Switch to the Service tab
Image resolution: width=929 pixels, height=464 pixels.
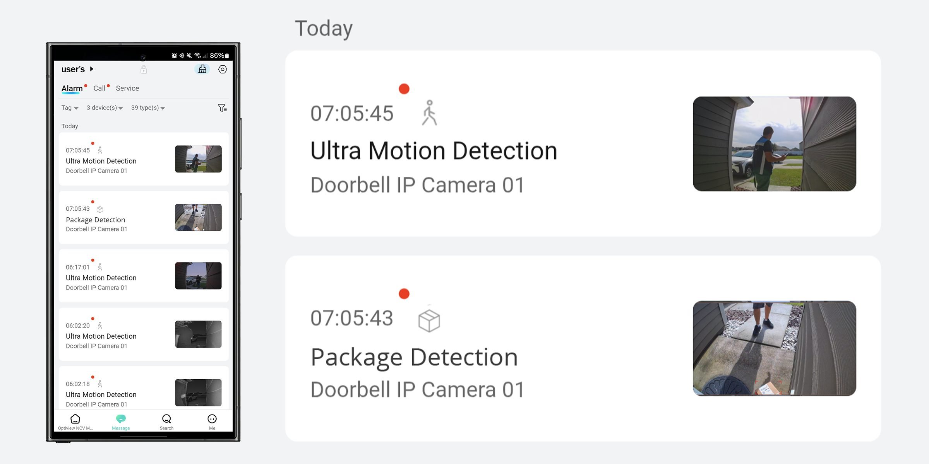coord(127,88)
